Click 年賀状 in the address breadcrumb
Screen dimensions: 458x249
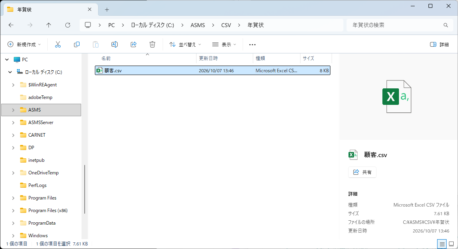pos(256,25)
